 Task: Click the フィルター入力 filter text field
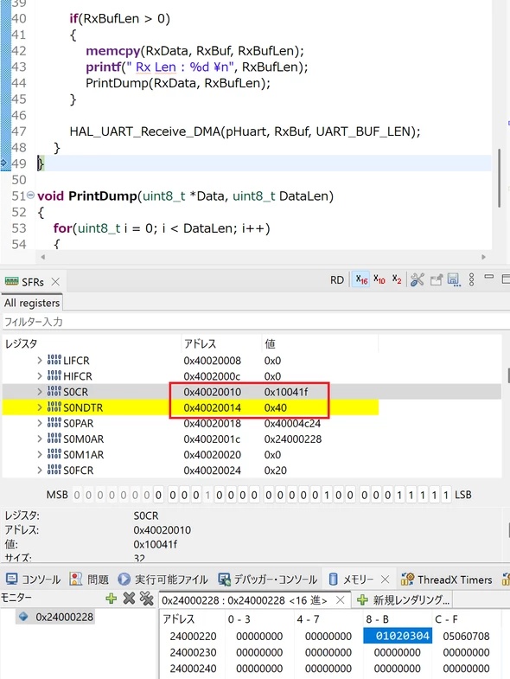pos(255,322)
